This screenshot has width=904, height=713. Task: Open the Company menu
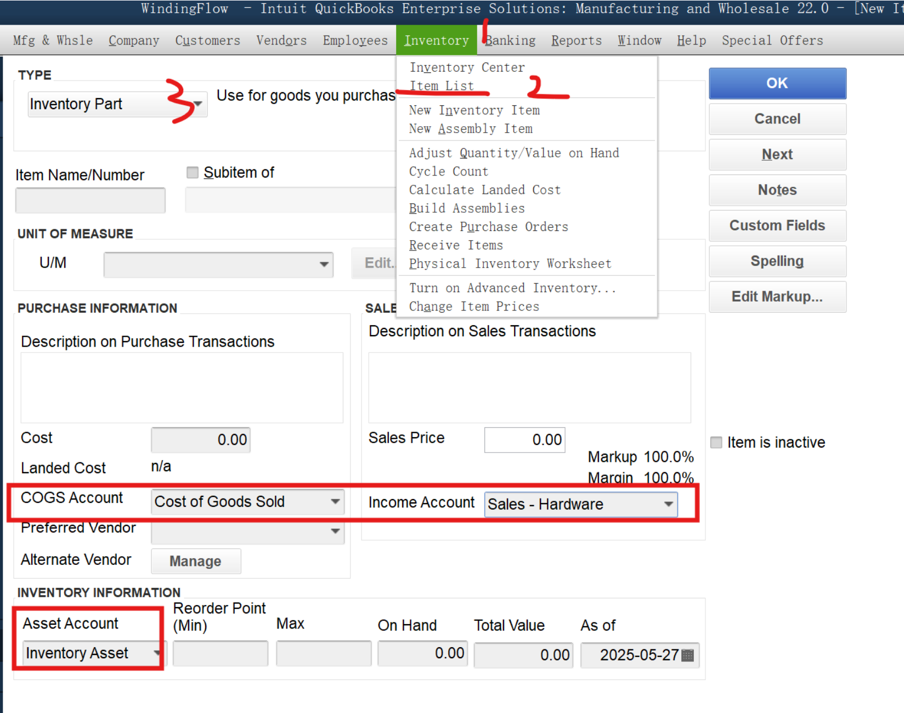coord(134,41)
